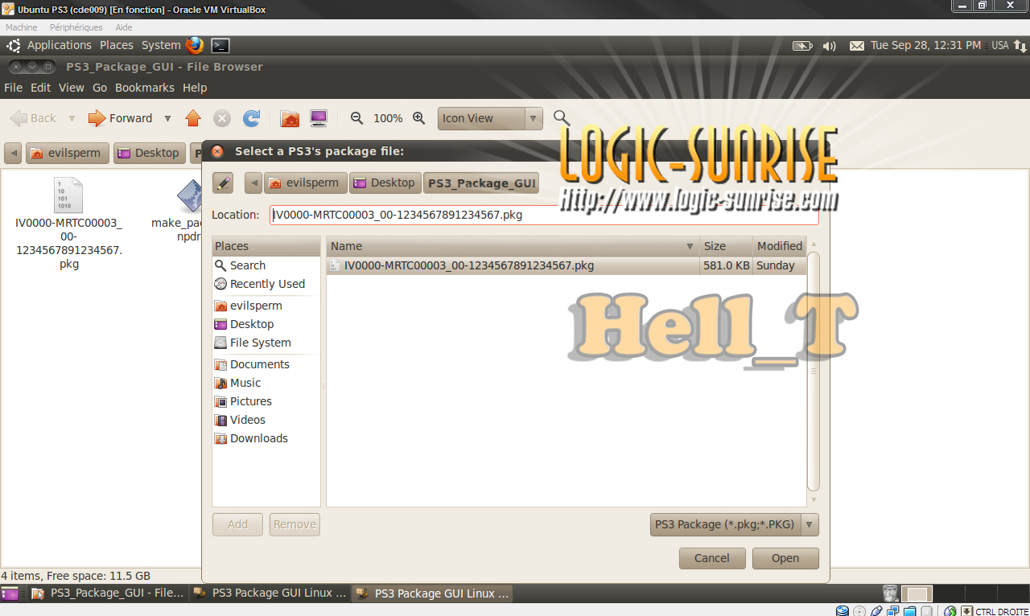The height and width of the screenshot is (616, 1030).
Task: Open the View menu
Action: tap(71, 88)
